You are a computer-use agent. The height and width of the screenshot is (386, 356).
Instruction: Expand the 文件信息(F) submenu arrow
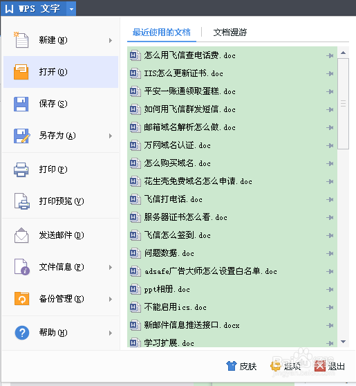[x=111, y=267]
